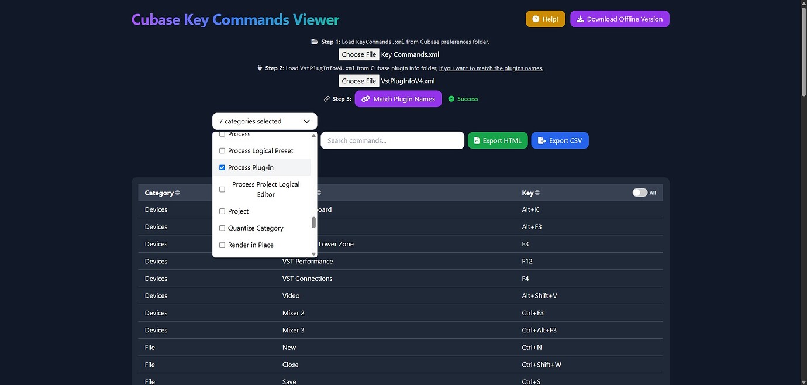Screen dimensions: 807x385
Task: Click the category list's scrollbar thumb
Action: click(x=314, y=223)
